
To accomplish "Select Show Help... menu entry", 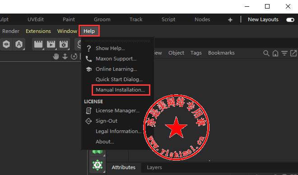I will pos(110,48).
